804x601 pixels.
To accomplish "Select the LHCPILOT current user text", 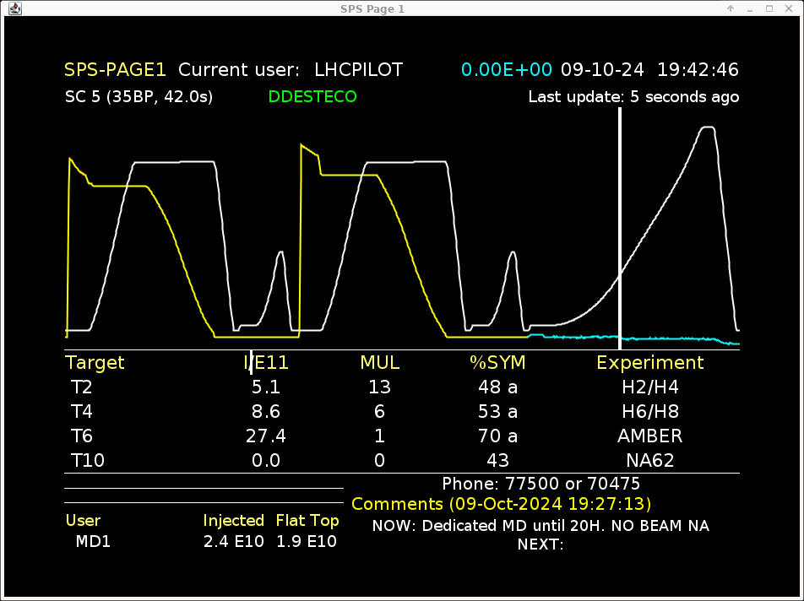I will coord(358,70).
